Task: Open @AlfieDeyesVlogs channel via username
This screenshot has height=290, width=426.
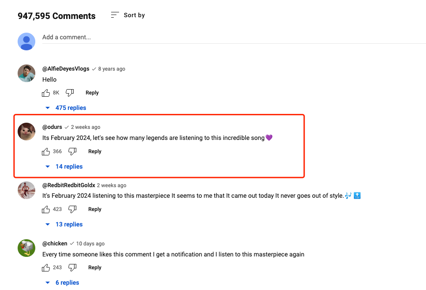Action: (66, 69)
